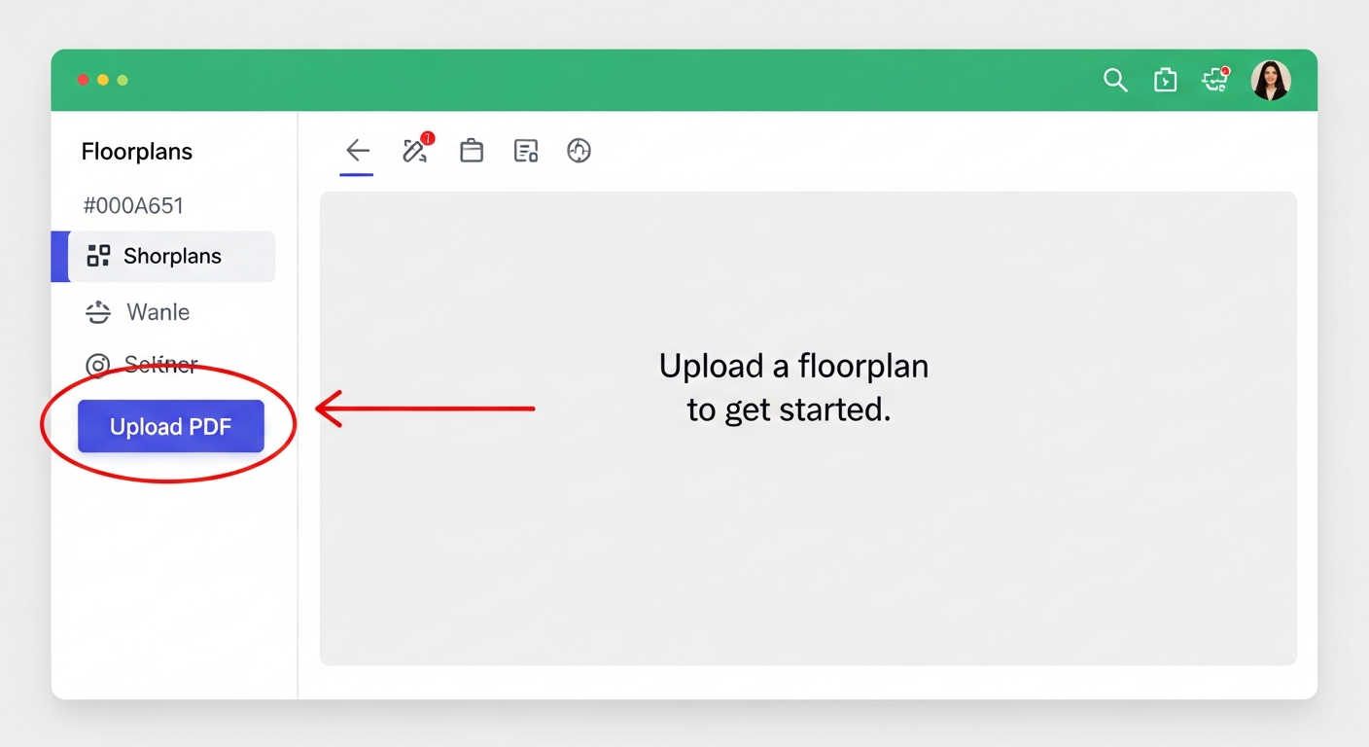This screenshot has width=1369, height=747.
Task: Select the Seliner entry in the sidebar
Action: point(160,365)
